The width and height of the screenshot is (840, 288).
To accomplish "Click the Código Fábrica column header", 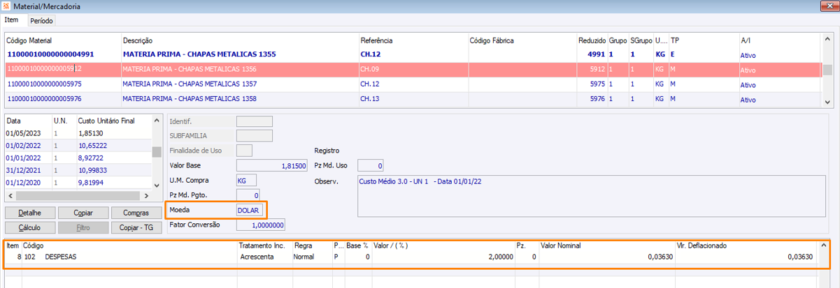I will pyautogui.click(x=492, y=40).
